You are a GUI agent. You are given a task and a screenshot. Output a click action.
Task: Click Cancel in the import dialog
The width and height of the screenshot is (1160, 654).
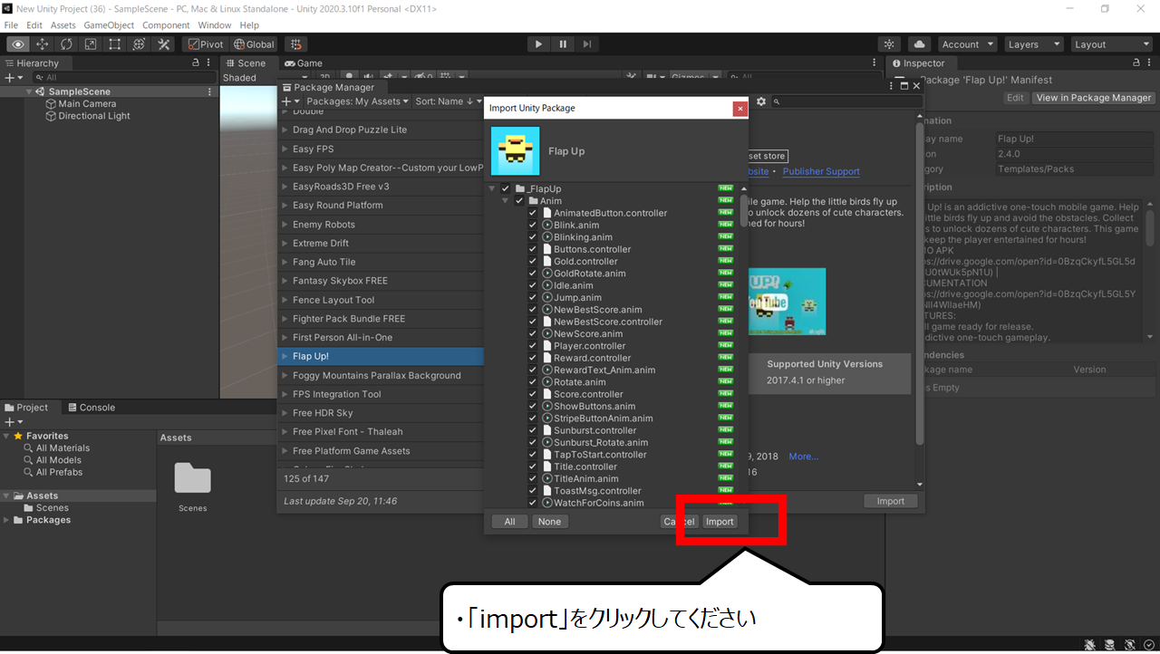tap(679, 522)
